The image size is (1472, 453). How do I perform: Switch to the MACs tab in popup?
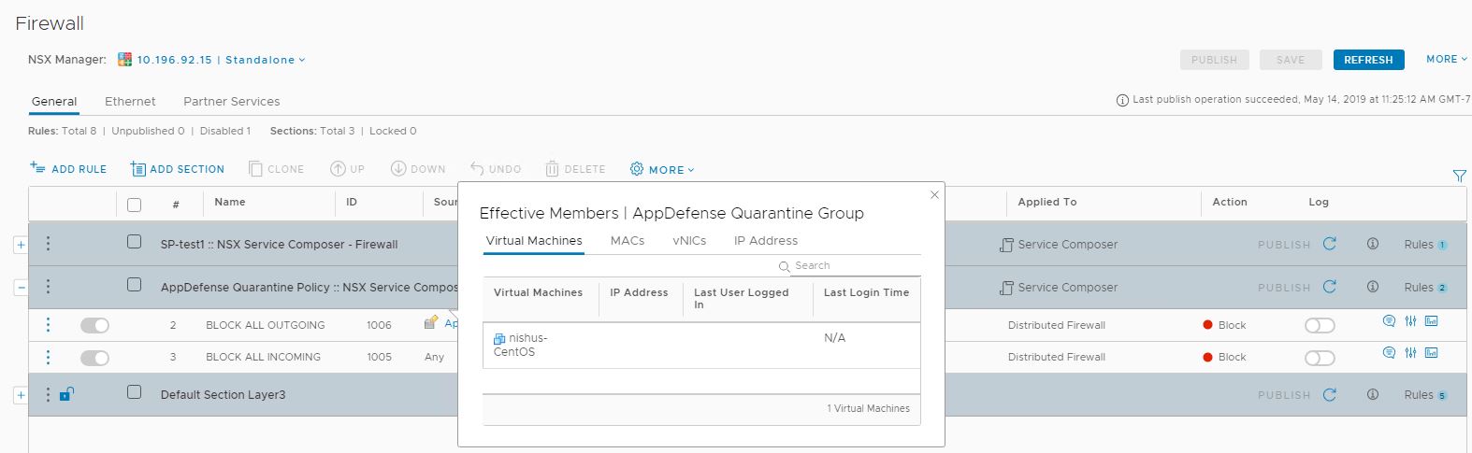pos(627,241)
